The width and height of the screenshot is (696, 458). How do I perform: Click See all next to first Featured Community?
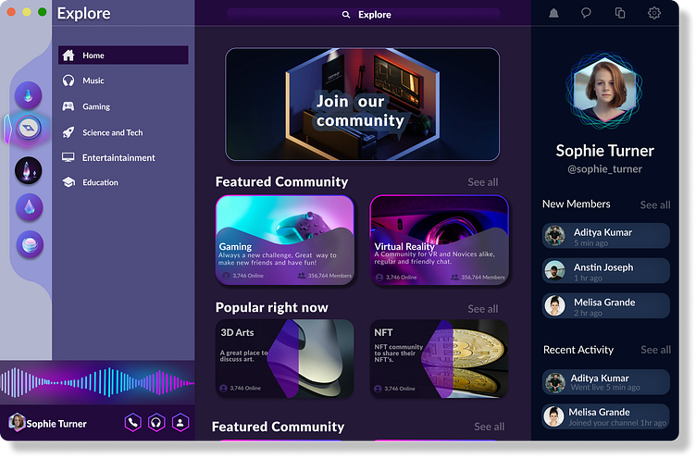[x=483, y=182]
